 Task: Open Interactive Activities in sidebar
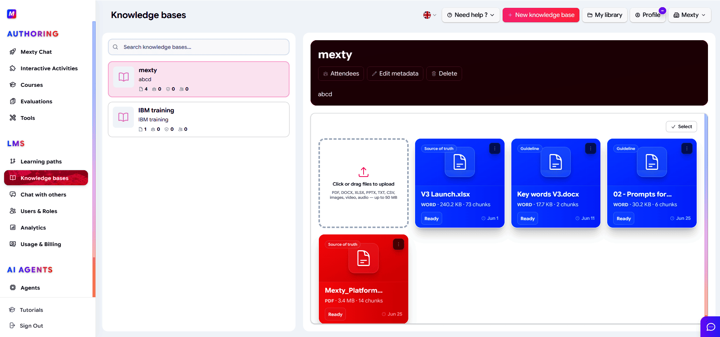(x=49, y=68)
